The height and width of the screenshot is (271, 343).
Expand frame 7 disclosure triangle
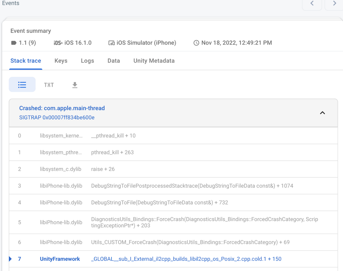point(10,259)
